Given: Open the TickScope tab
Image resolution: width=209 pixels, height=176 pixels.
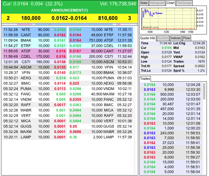Looking at the screenshot, I should 184,3.
